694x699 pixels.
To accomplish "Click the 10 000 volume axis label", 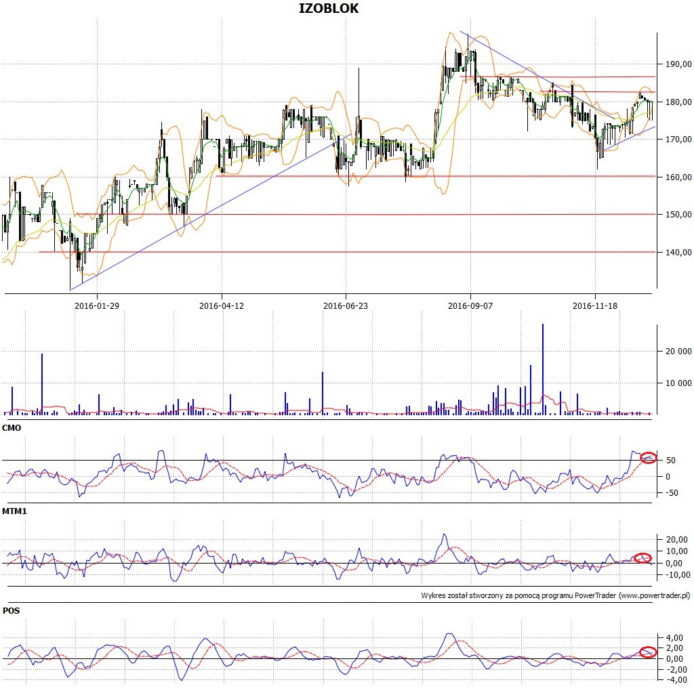I will pyautogui.click(x=678, y=383).
